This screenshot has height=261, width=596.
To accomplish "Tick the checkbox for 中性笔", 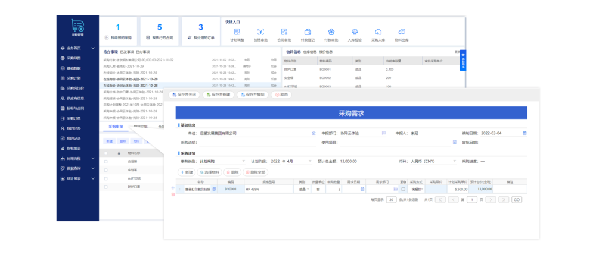I will (x=105, y=169).
